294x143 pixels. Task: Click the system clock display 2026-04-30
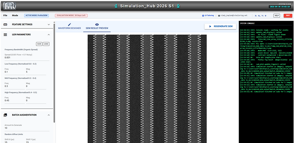[x=280, y=7]
